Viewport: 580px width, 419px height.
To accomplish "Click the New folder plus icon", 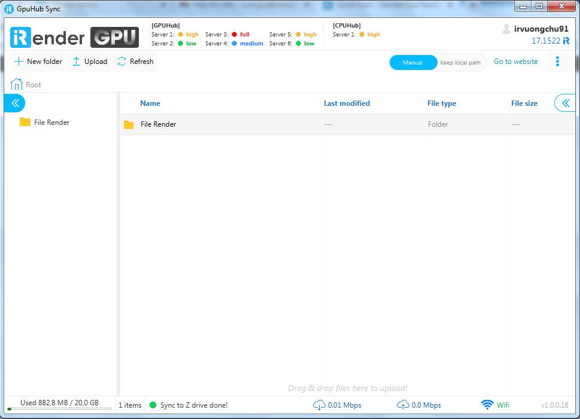I will coord(19,62).
